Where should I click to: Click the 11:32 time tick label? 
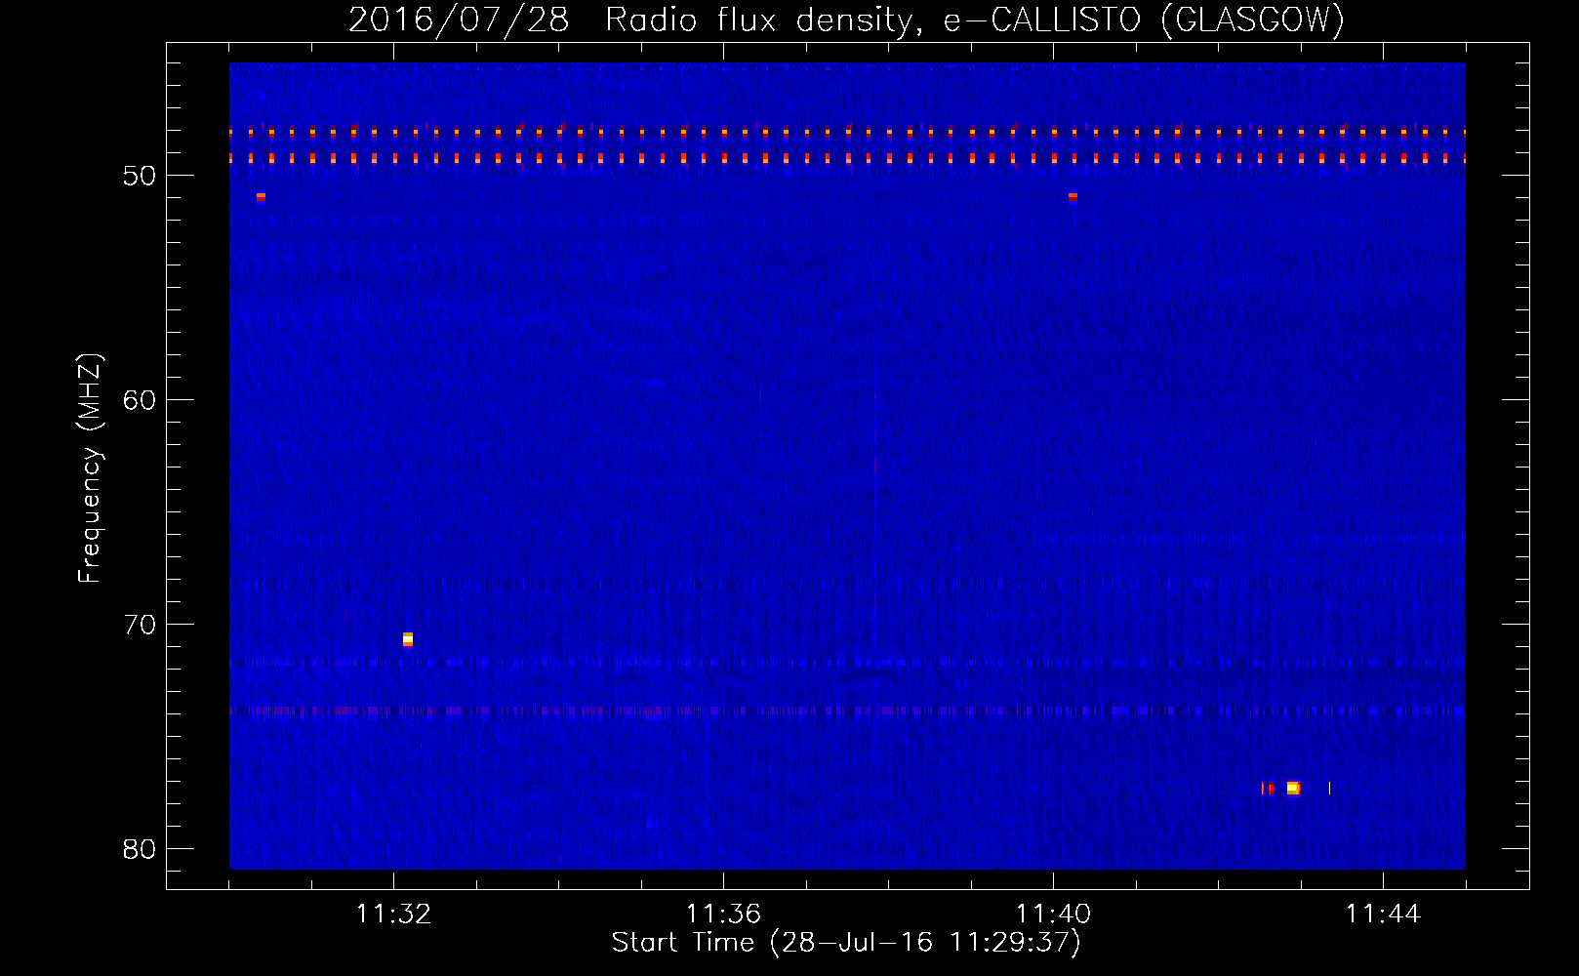pos(393,914)
